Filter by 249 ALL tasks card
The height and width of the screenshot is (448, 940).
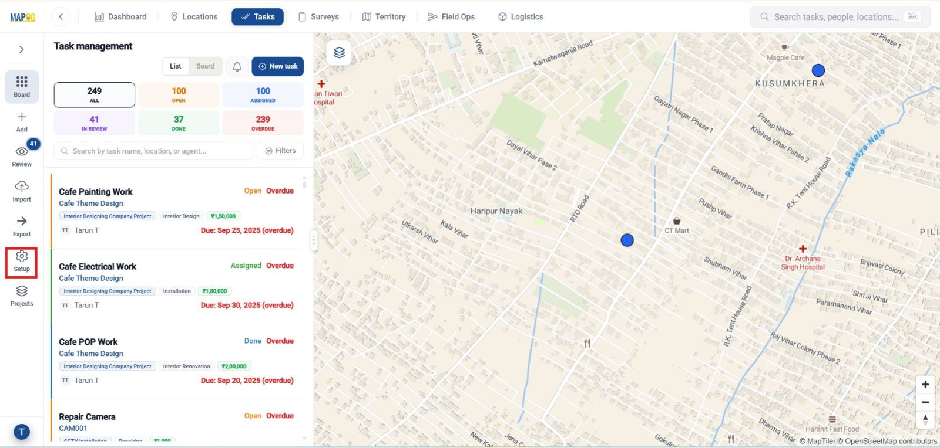tap(95, 95)
